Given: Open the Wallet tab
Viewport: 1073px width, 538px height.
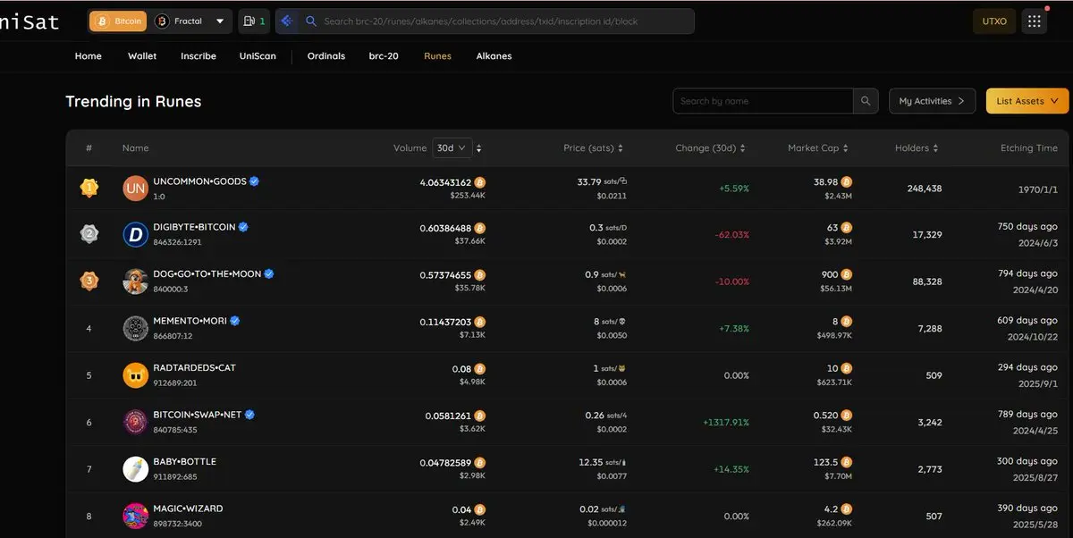Looking at the screenshot, I should click(142, 56).
